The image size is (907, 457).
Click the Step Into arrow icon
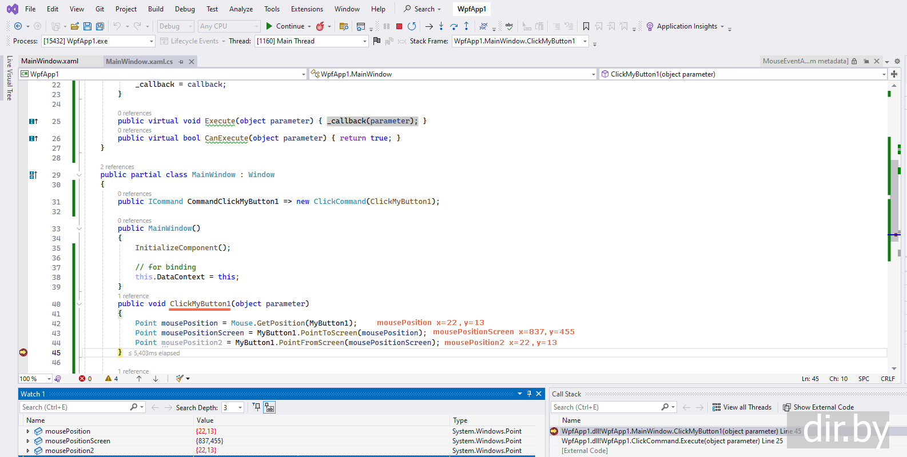coord(441,26)
